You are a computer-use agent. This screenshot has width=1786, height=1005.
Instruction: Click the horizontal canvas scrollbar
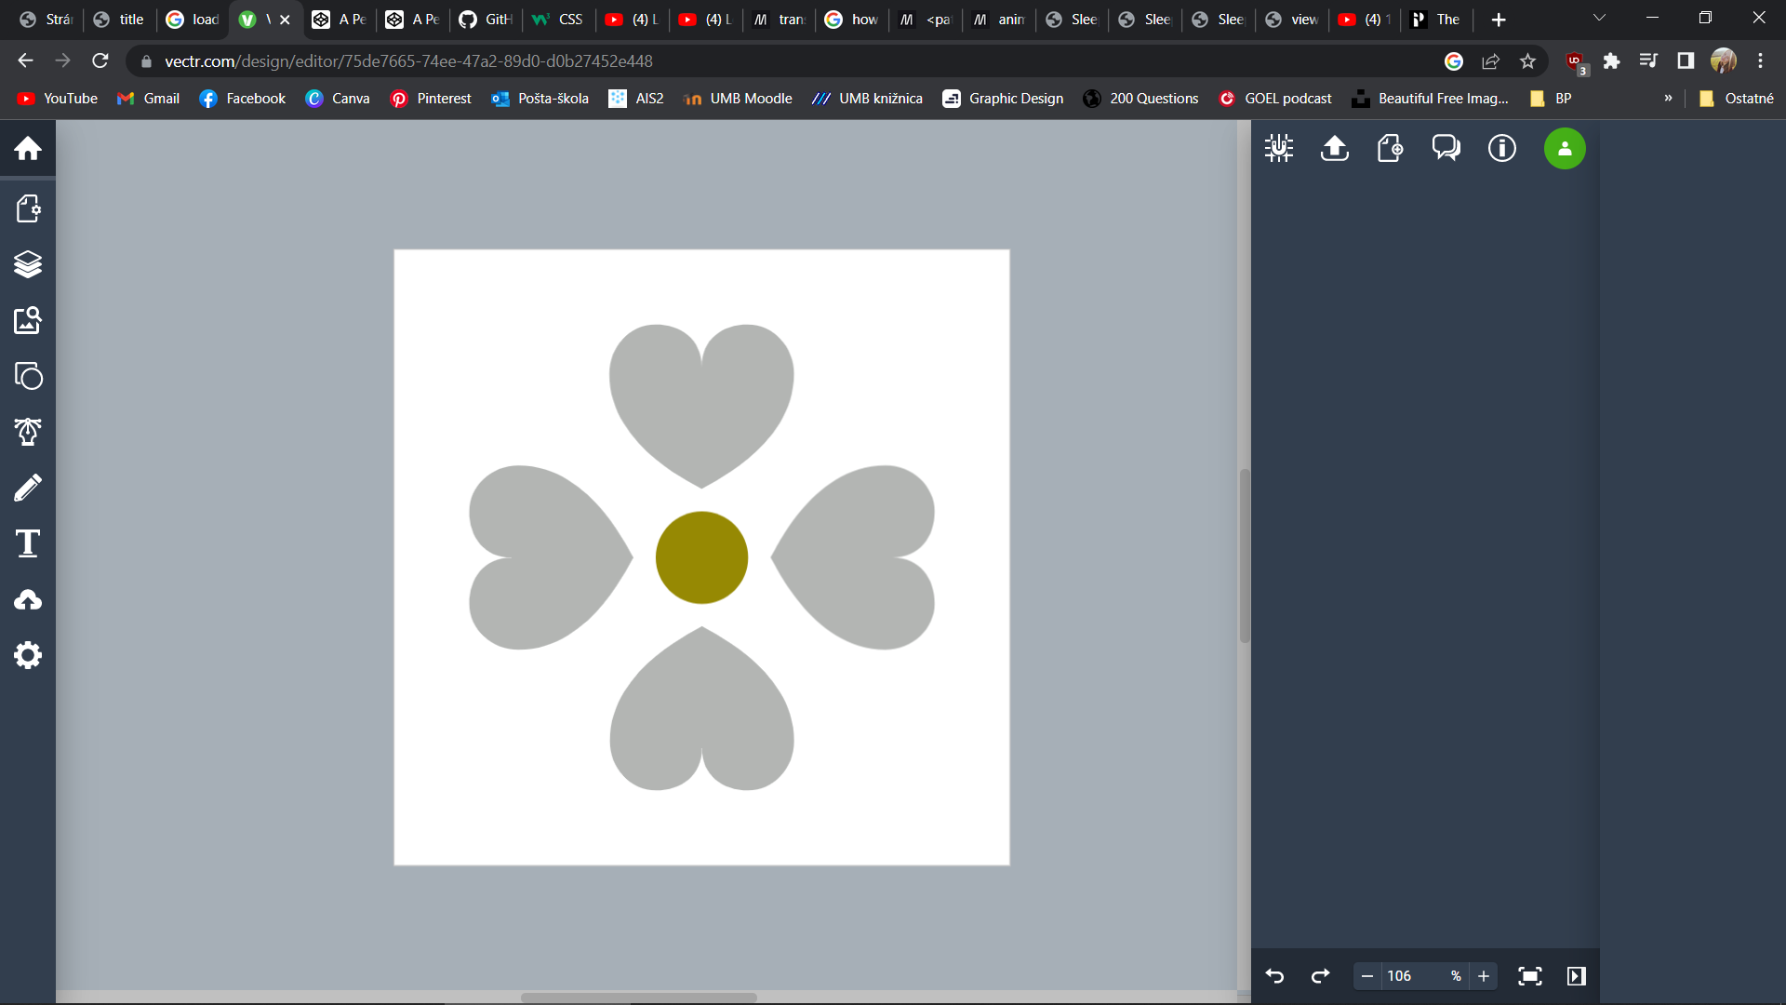tap(638, 998)
